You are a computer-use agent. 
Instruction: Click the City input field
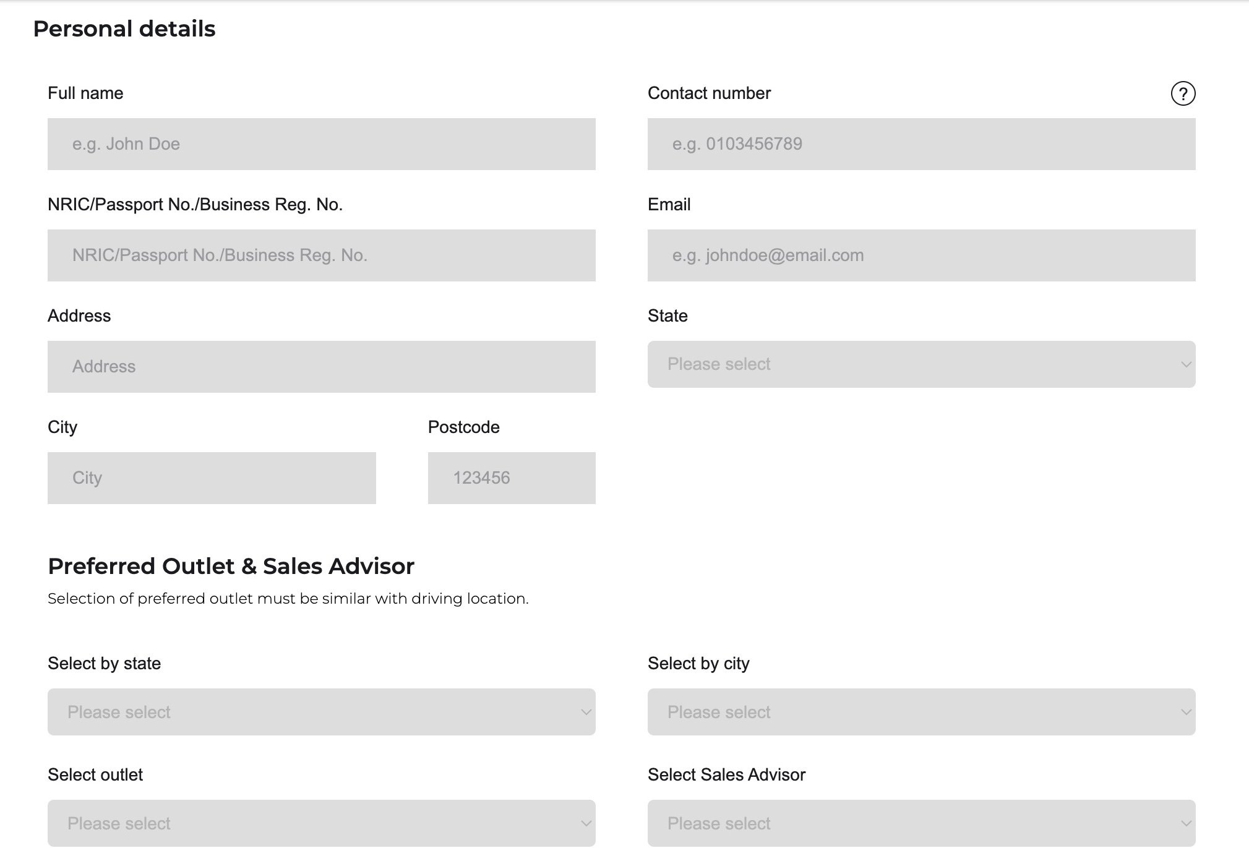click(212, 478)
